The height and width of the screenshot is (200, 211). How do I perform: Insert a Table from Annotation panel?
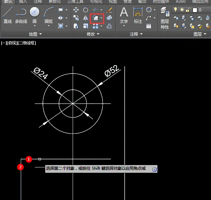pyautogui.click(x=149, y=26)
